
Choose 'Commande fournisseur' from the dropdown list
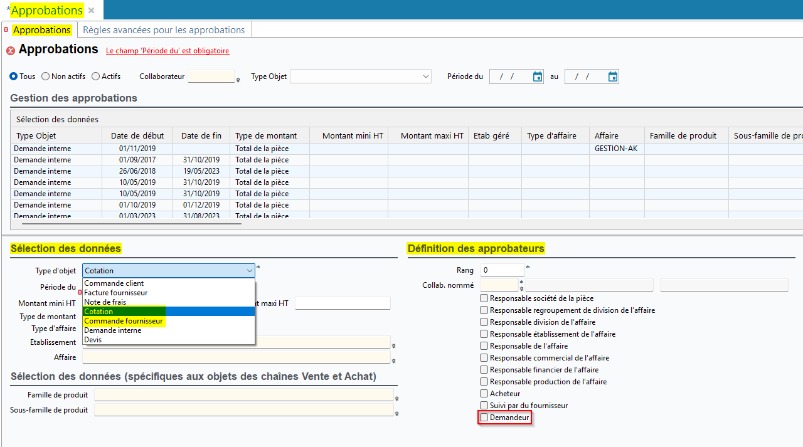[124, 321]
